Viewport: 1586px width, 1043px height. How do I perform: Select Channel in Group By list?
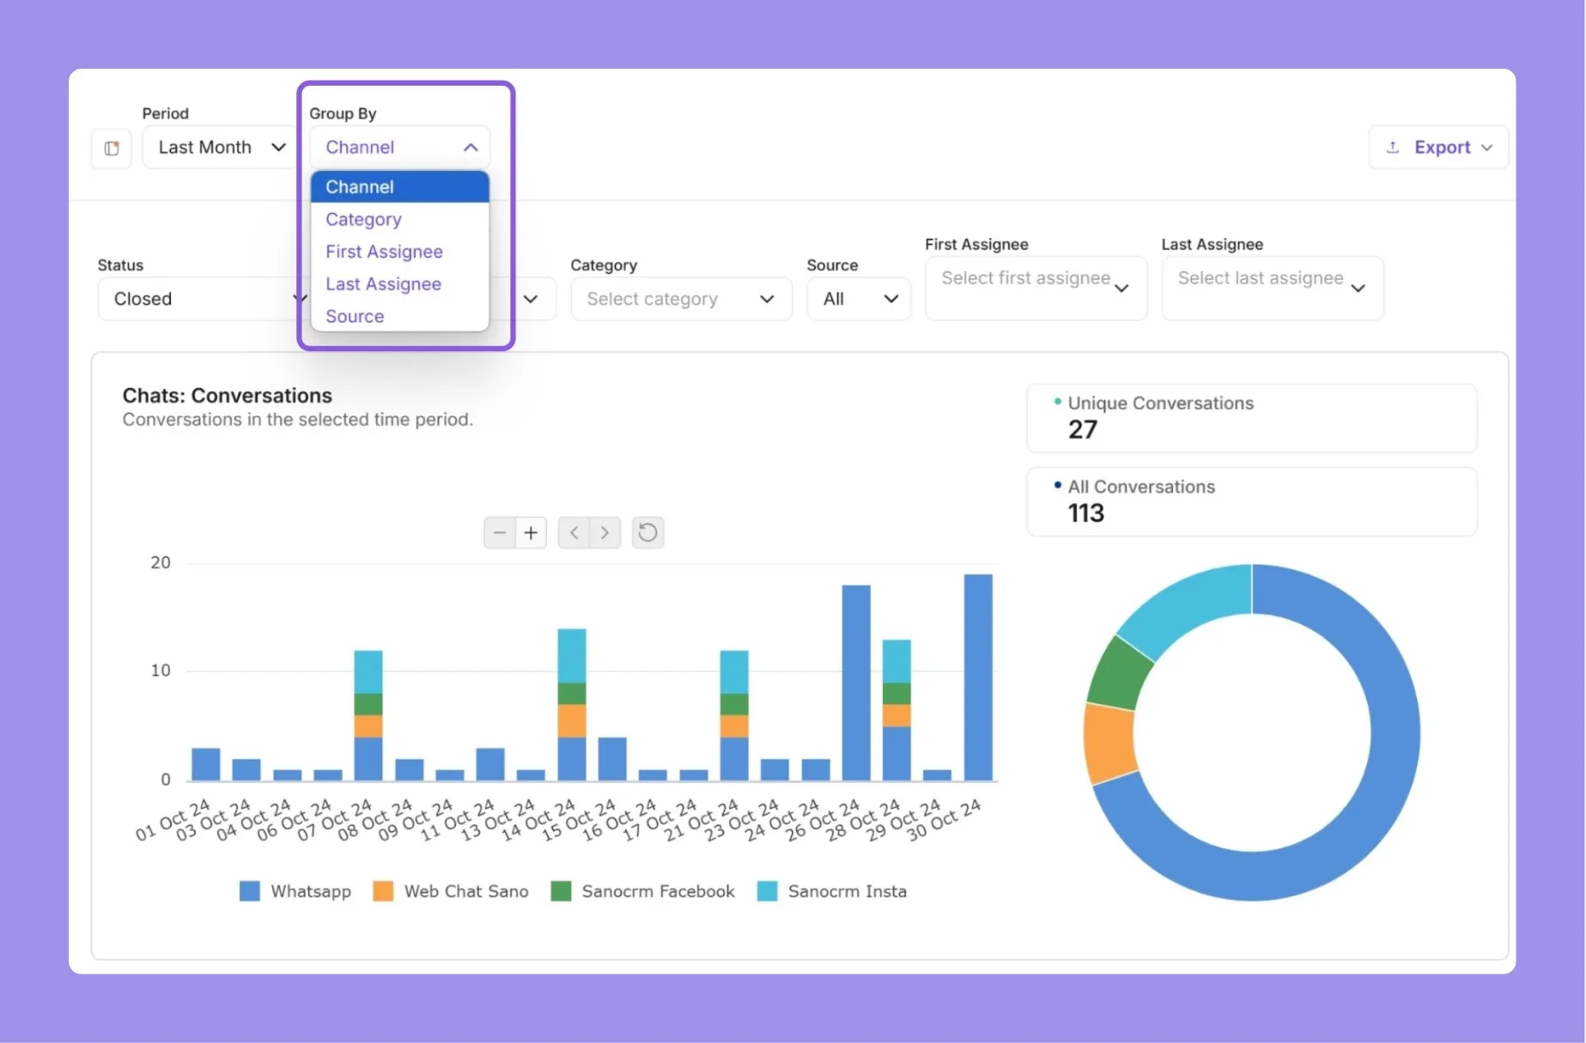coord(400,187)
